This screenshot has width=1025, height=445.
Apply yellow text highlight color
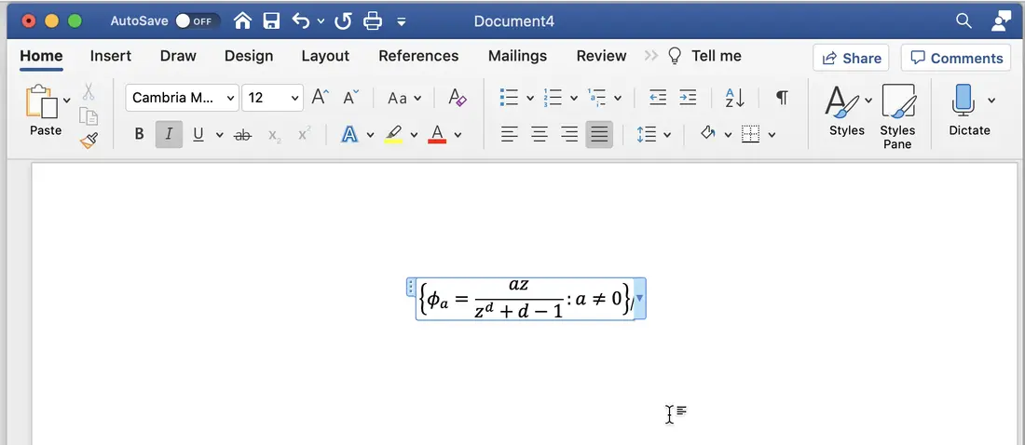pos(393,135)
